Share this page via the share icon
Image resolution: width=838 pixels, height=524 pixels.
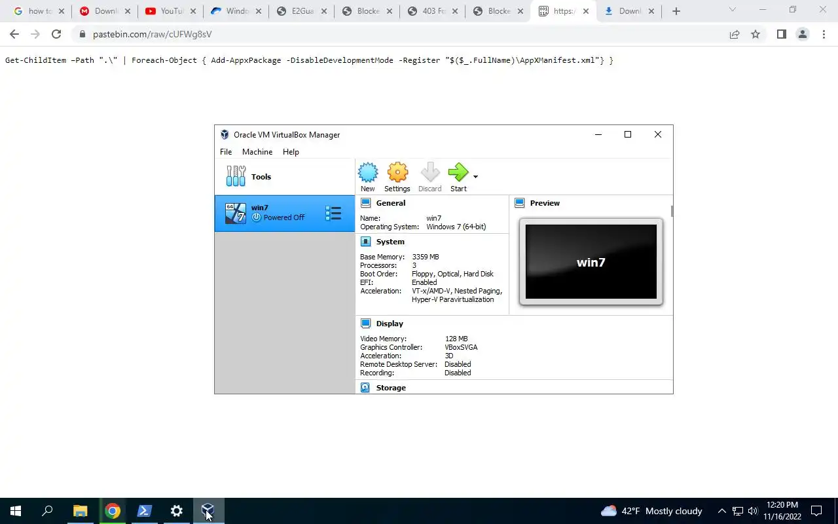(x=735, y=34)
